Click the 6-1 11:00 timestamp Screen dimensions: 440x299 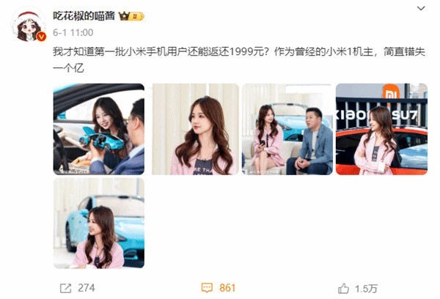[73, 32]
